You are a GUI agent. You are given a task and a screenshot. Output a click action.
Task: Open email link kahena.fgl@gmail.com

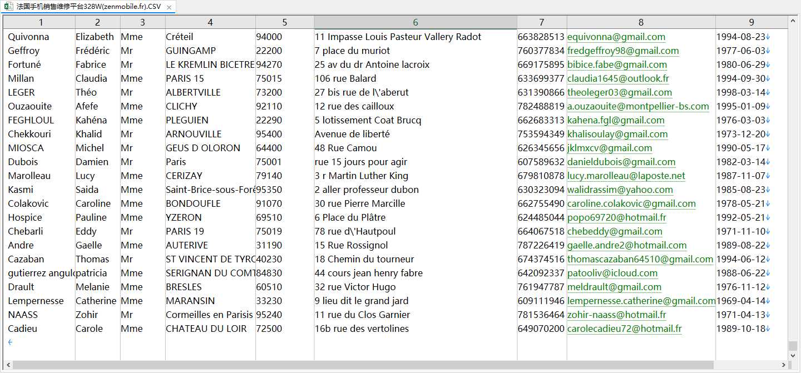pos(616,120)
